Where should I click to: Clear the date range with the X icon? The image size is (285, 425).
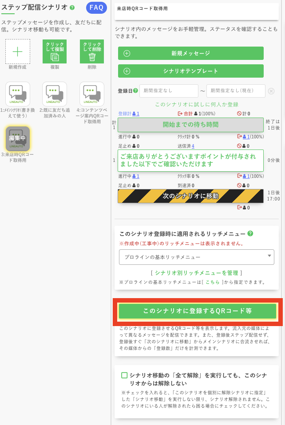(271, 91)
